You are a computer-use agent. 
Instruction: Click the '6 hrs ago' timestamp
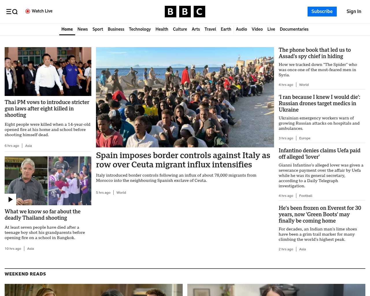pos(12,146)
